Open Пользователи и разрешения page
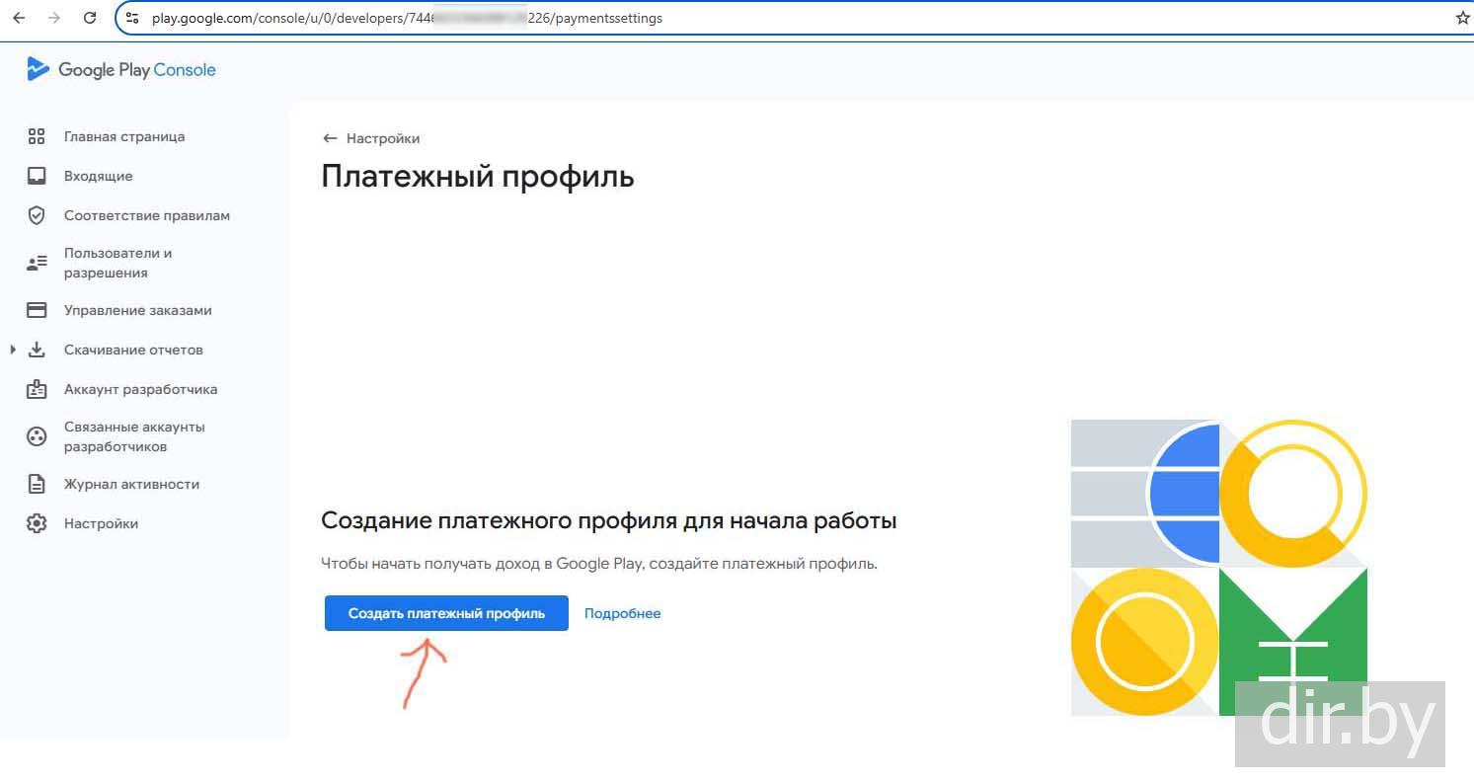This screenshot has width=1474, height=782. coord(118,263)
